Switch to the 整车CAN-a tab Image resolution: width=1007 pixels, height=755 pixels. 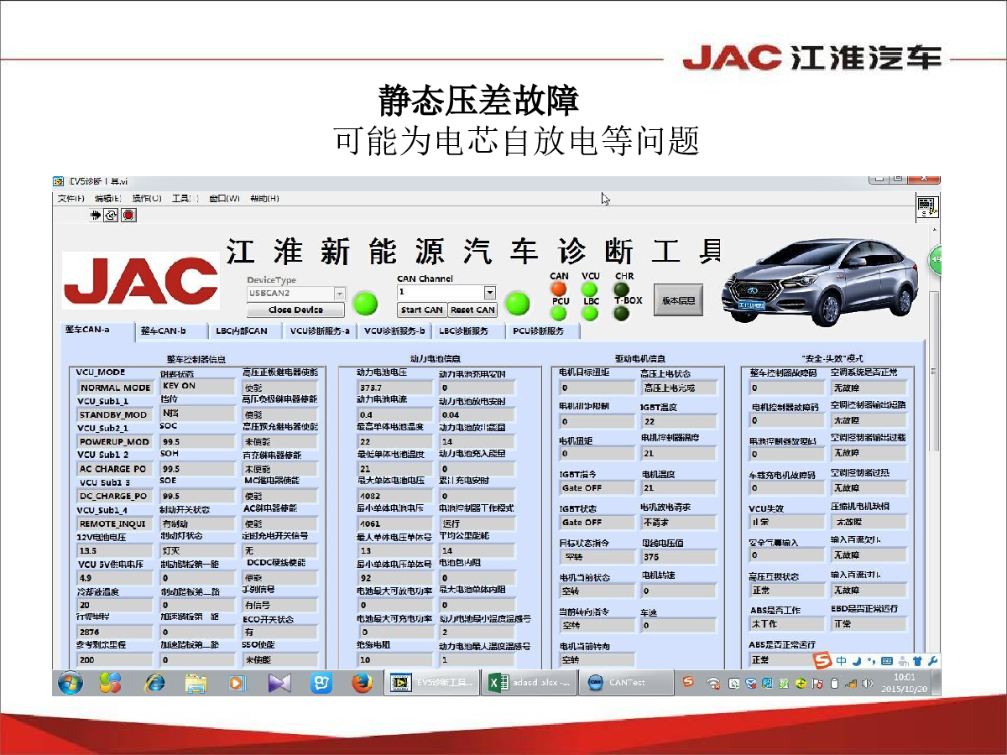(97, 330)
